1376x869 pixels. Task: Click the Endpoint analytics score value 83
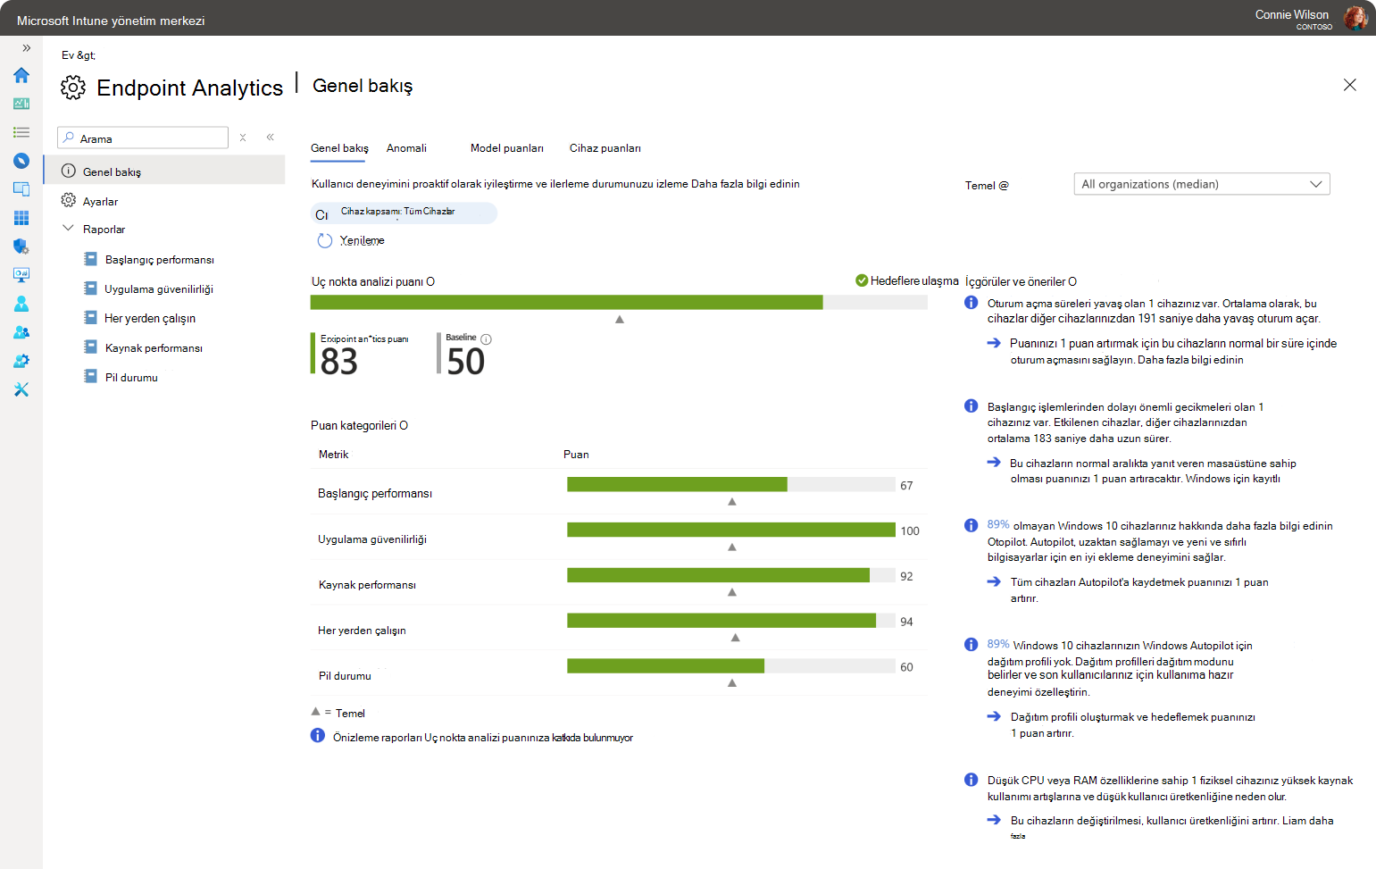click(339, 362)
